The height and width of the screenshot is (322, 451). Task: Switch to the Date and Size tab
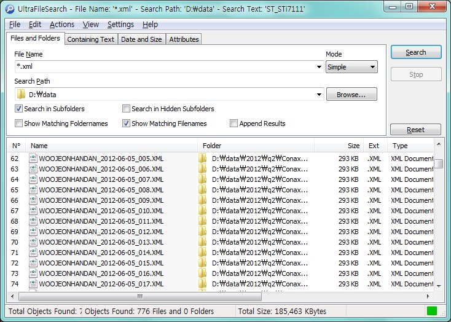(x=141, y=39)
